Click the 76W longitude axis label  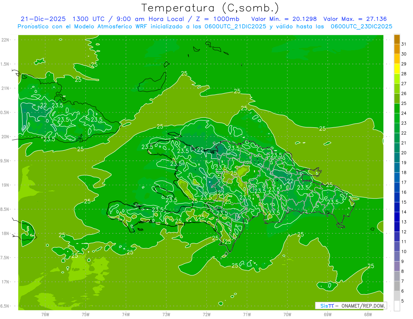pos(45,314)
